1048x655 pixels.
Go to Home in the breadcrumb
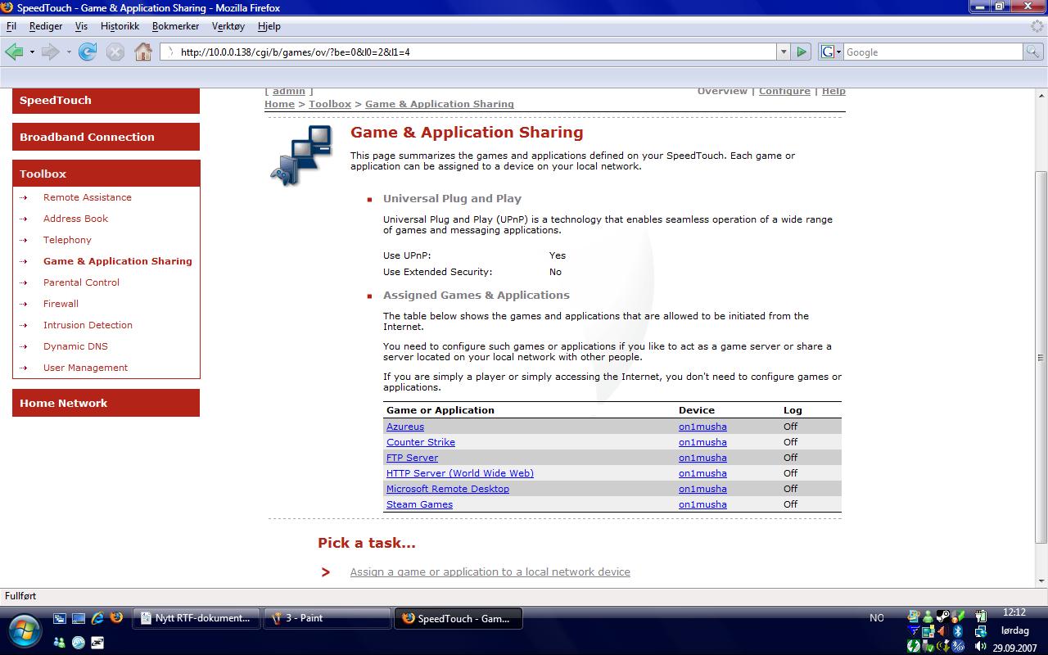click(279, 104)
